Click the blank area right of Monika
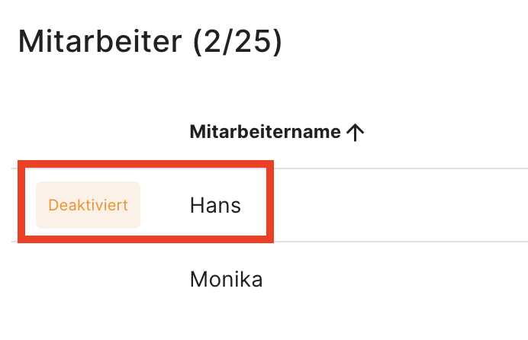The image size is (528, 340). coord(397,280)
